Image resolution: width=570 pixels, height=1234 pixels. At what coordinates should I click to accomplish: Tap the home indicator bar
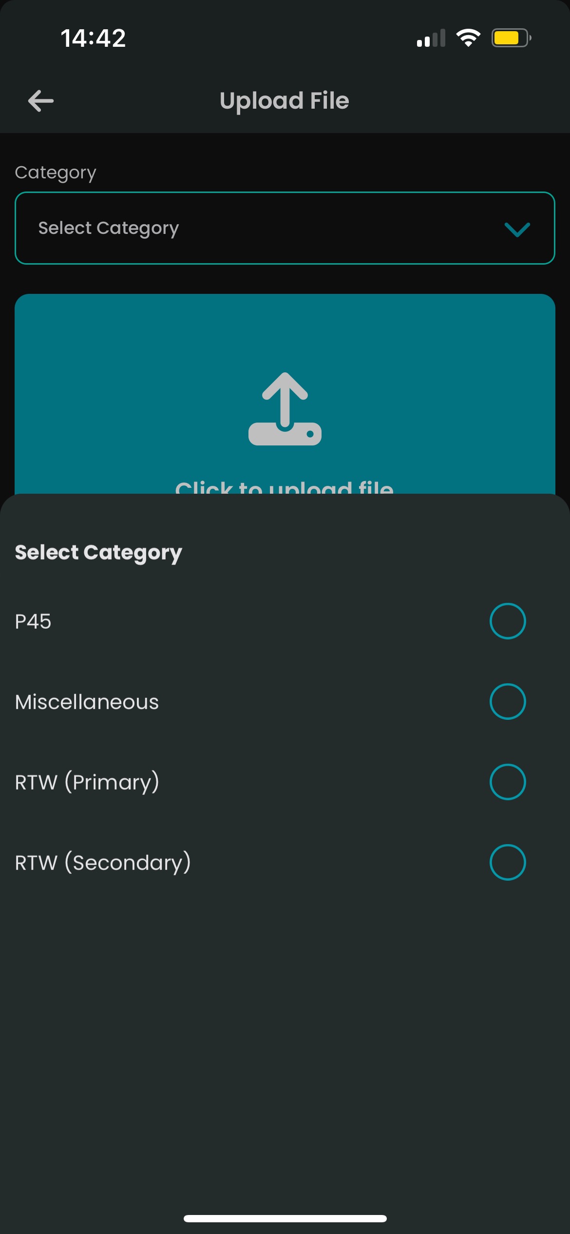coord(285,1218)
